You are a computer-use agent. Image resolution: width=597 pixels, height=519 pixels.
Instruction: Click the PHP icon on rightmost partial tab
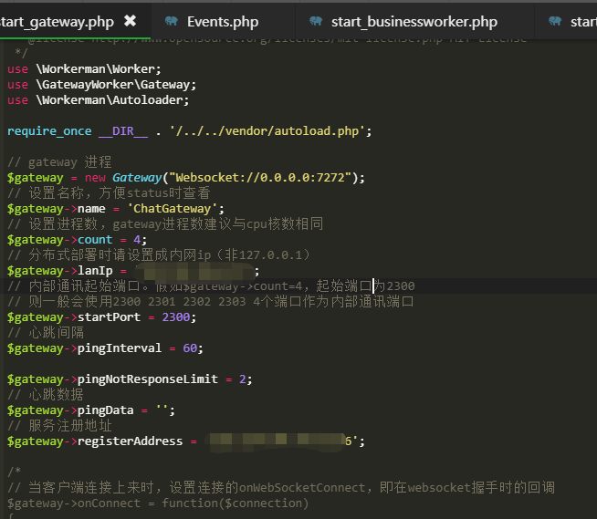555,21
